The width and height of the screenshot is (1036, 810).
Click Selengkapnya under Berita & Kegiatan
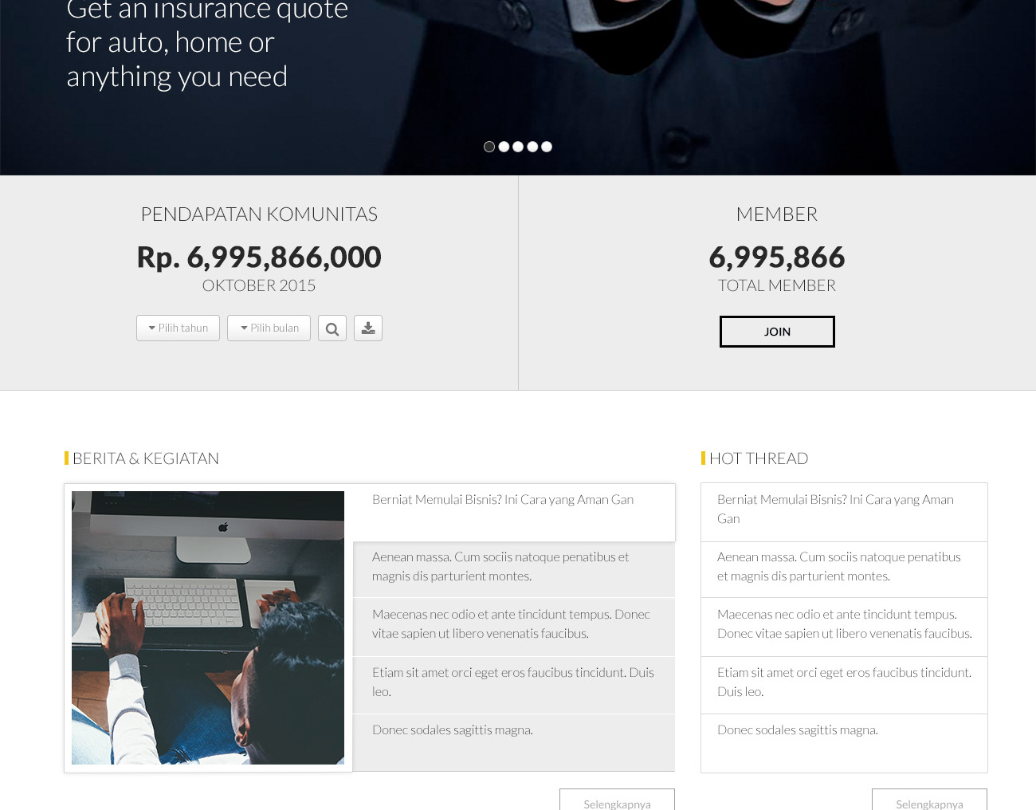(617, 800)
